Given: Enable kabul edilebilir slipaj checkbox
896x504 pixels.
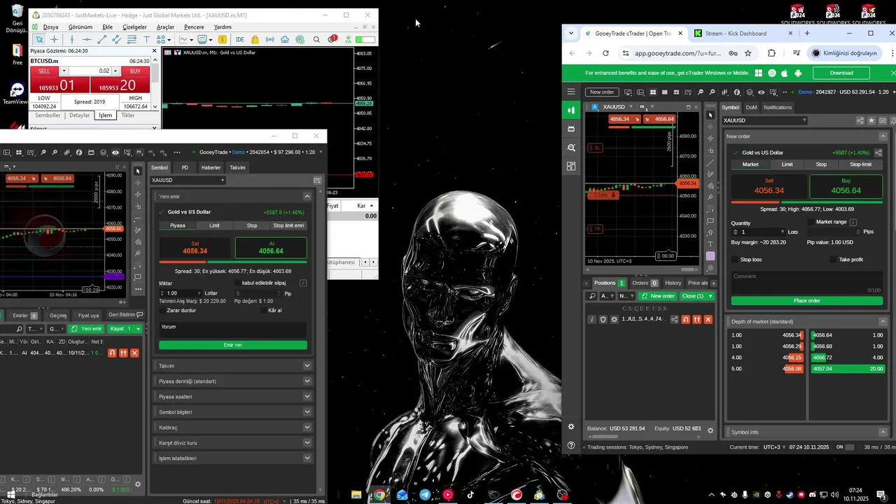Looking at the screenshot, I should pos(237,283).
